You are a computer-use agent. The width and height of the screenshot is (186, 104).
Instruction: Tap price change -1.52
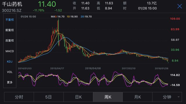tap(58, 10)
